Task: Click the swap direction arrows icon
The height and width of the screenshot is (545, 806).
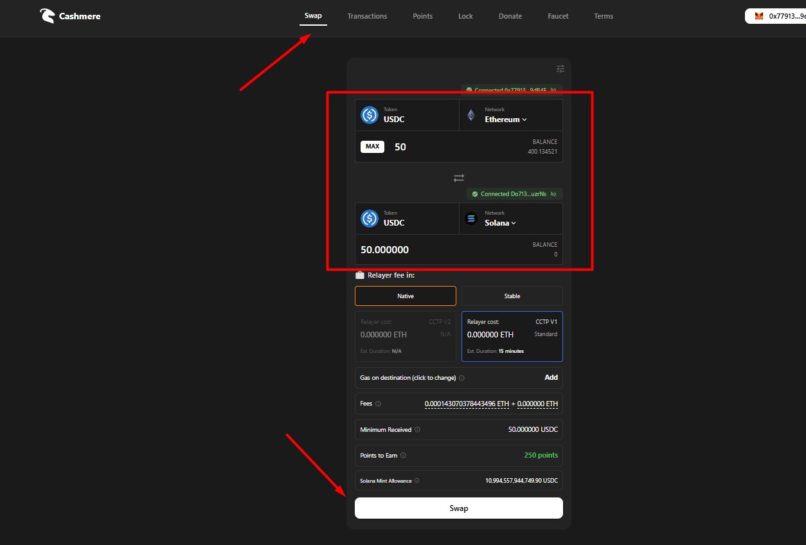Action: coord(458,177)
